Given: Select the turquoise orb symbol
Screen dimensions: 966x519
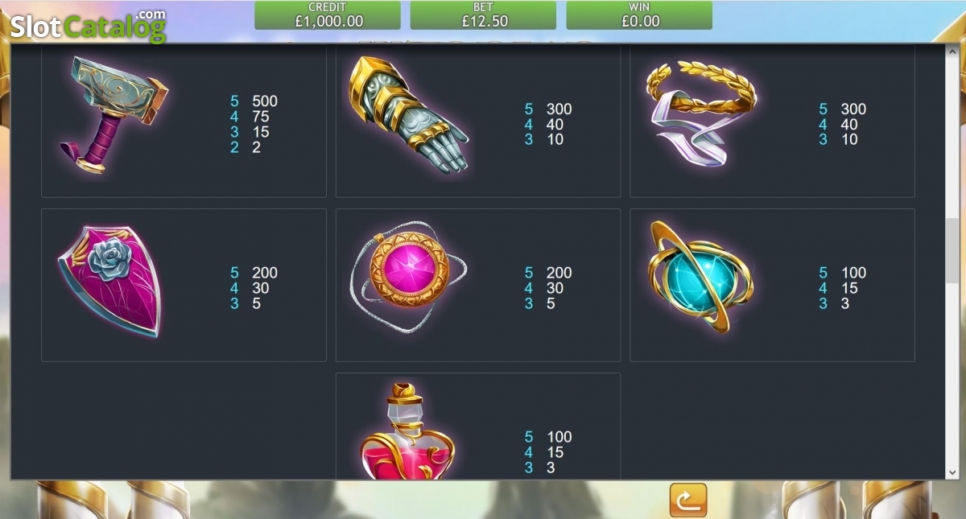Looking at the screenshot, I should [702, 276].
